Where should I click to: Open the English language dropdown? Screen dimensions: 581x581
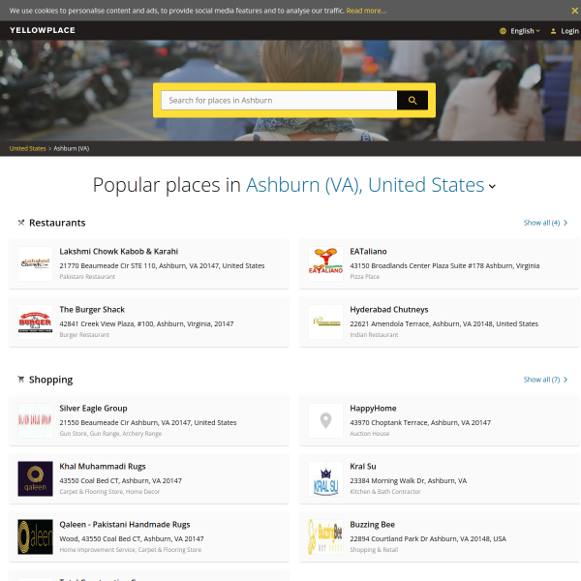point(525,31)
